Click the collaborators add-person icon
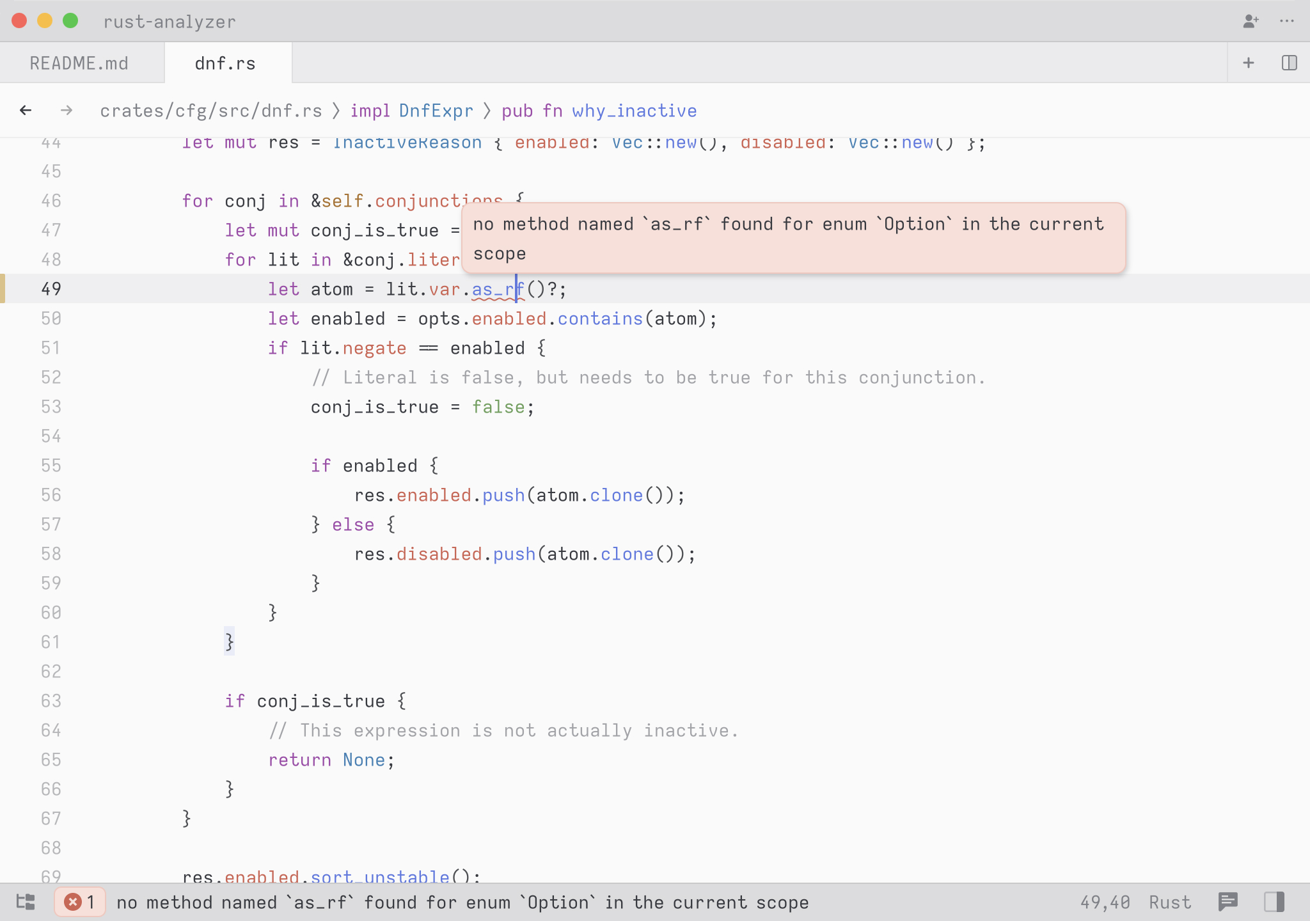1310x921 pixels. click(x=1251, y=21)
